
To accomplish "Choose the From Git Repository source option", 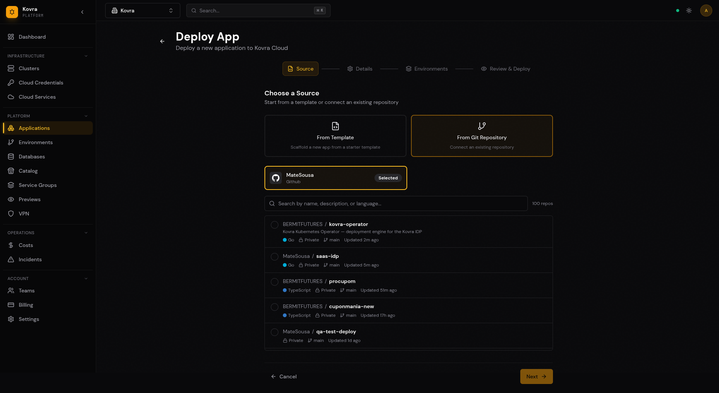I will click(482, 136).
